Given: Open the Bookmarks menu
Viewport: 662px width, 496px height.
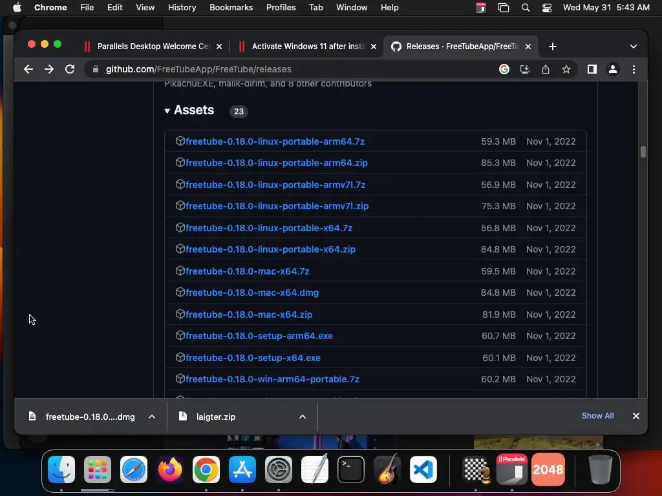Looking at the screenshot, I should 231,8.
